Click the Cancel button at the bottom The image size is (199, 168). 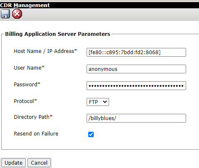pos(39,163)
